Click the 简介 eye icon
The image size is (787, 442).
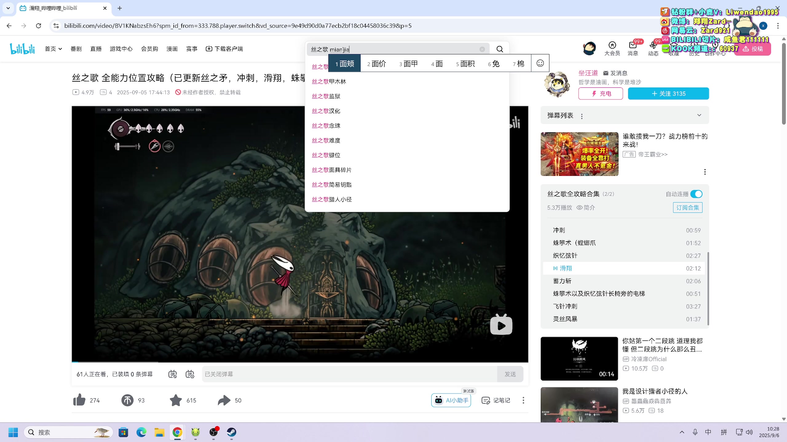coord(579,207)
